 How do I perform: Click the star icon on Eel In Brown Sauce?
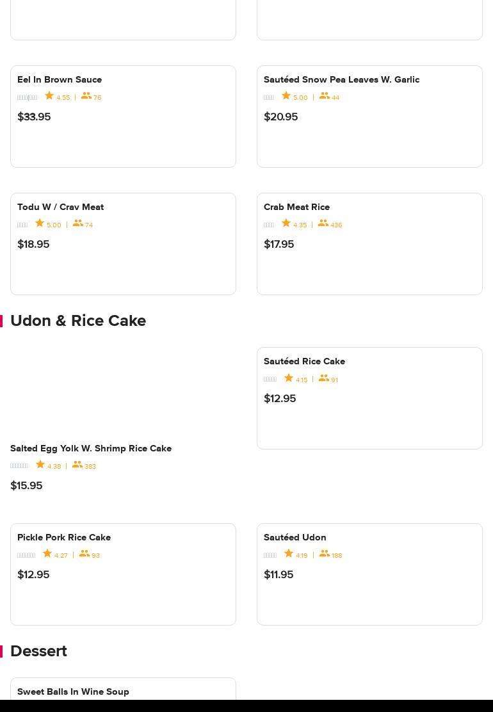click(49, 96)
